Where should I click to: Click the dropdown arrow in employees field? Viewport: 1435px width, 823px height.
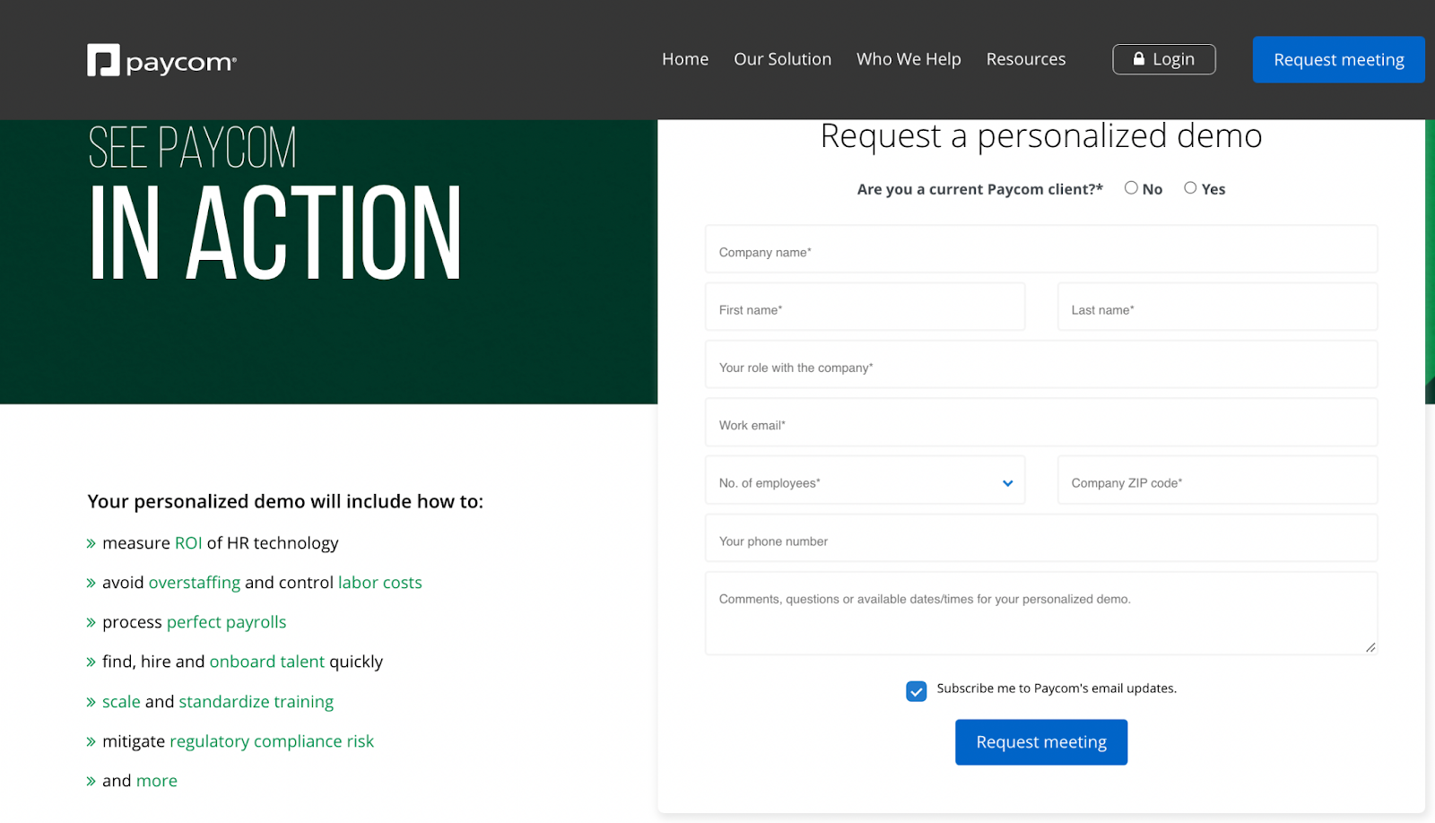point(1008,483)
